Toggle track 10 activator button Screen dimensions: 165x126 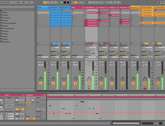point(145,83)
